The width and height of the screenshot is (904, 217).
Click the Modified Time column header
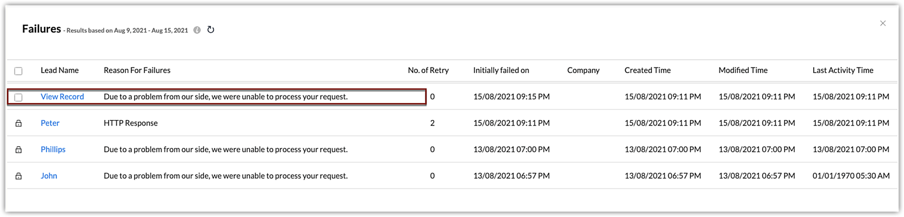[743, 70]
